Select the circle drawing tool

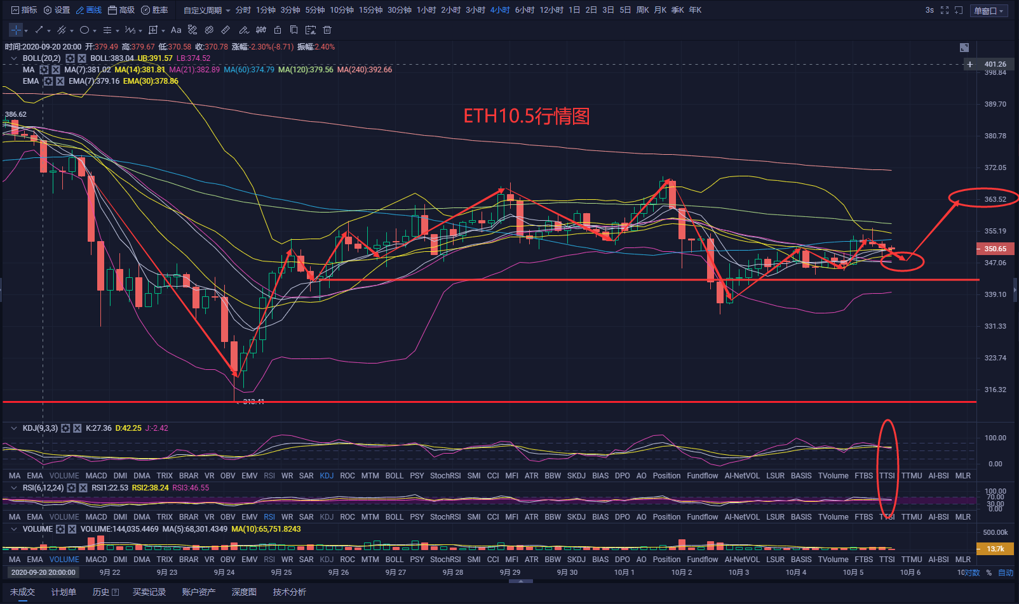84,30
